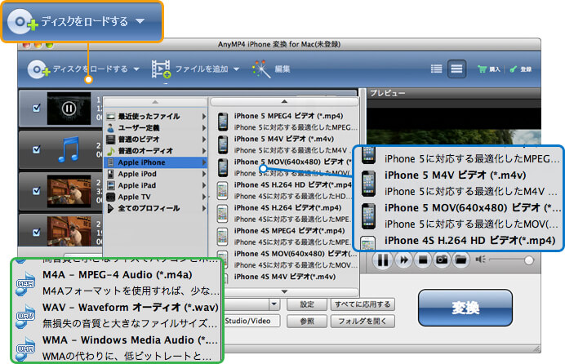Open the profile combo box dropdown arrow
The width and height of the screenshot is (565, 364).
[274, 304]
